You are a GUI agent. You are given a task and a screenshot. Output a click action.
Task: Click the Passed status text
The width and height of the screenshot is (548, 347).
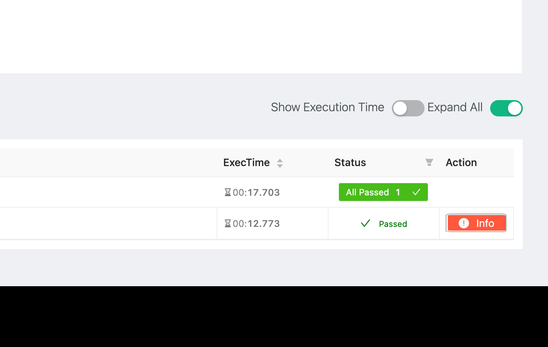coord(393,224)
